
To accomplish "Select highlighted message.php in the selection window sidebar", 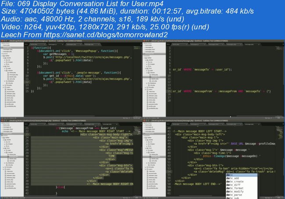I will click(12, 156).
